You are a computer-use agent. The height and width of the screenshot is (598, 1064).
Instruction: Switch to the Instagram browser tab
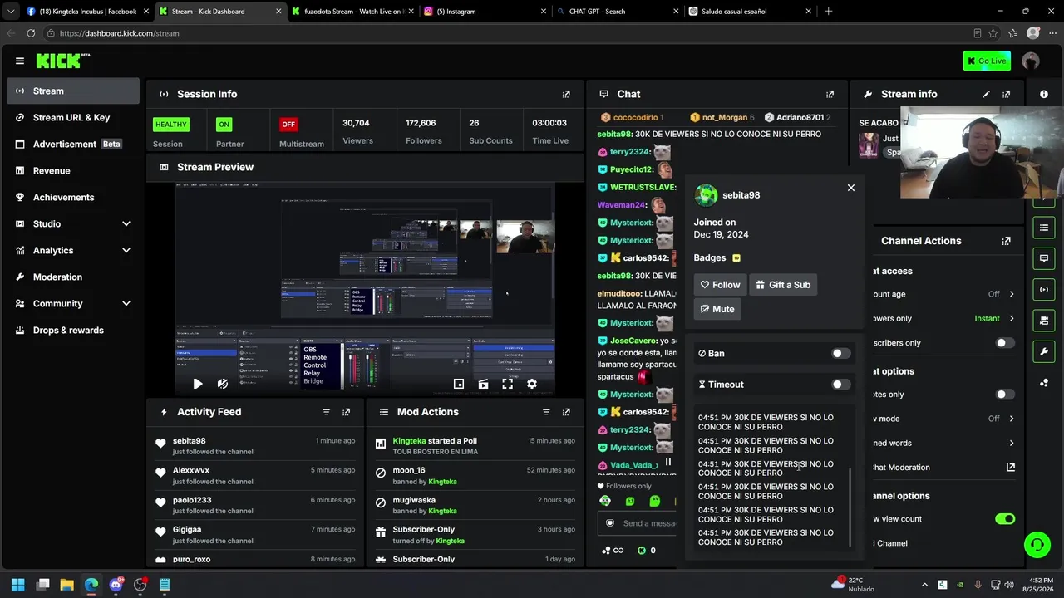click(485, 12)
